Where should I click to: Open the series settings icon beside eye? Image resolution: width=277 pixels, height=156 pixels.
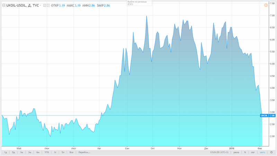tap(47, 6)
